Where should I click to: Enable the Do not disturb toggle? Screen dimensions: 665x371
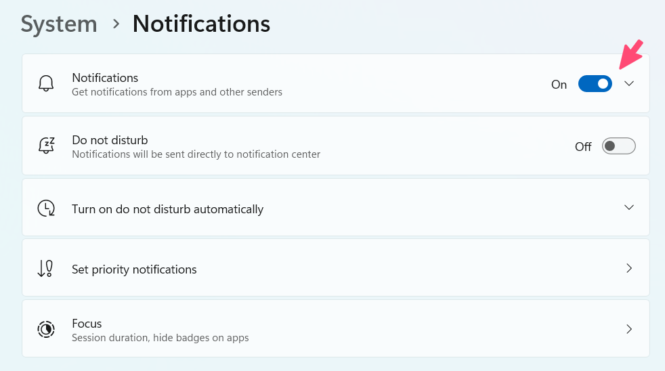click(x=618, y=146)
